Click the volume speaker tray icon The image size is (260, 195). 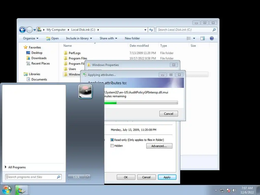pyautogui.click(x=234, y=190)
